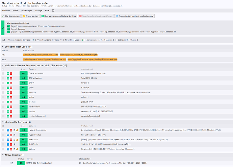Collapse the Überwachte Services section
Screen dimensions: 233x167
click(x=3, y=122)
